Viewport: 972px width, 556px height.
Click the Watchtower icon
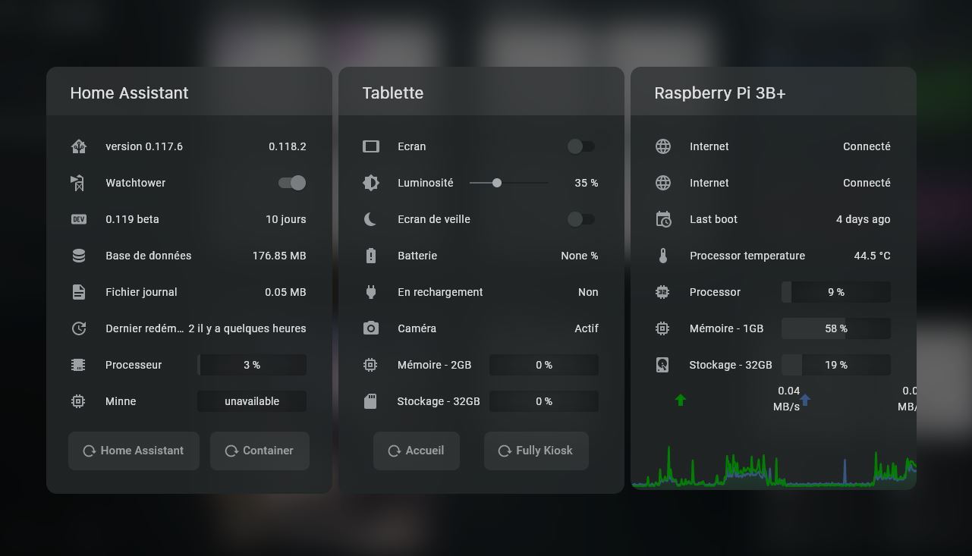[x=79, y=183]
